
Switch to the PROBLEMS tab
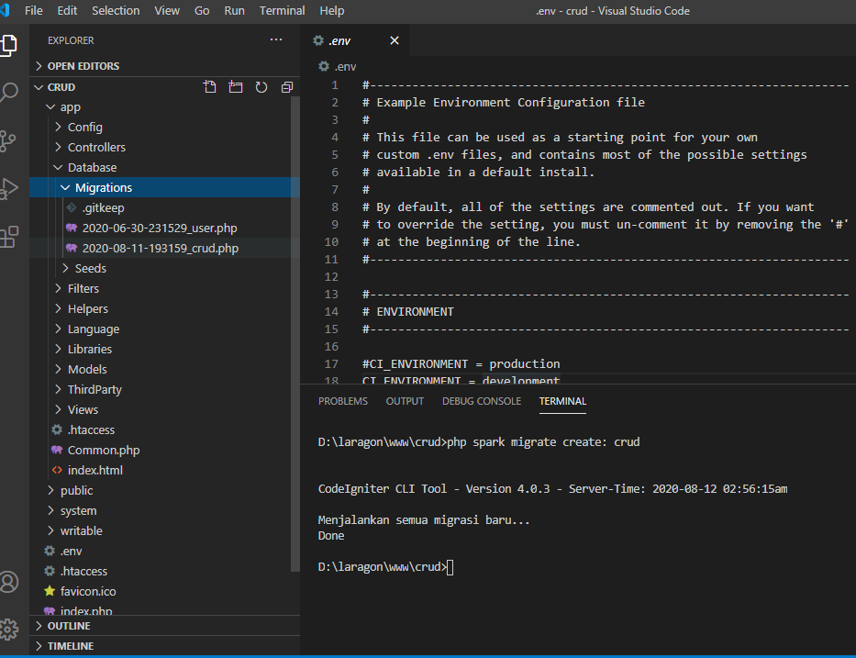click(342, 400)
